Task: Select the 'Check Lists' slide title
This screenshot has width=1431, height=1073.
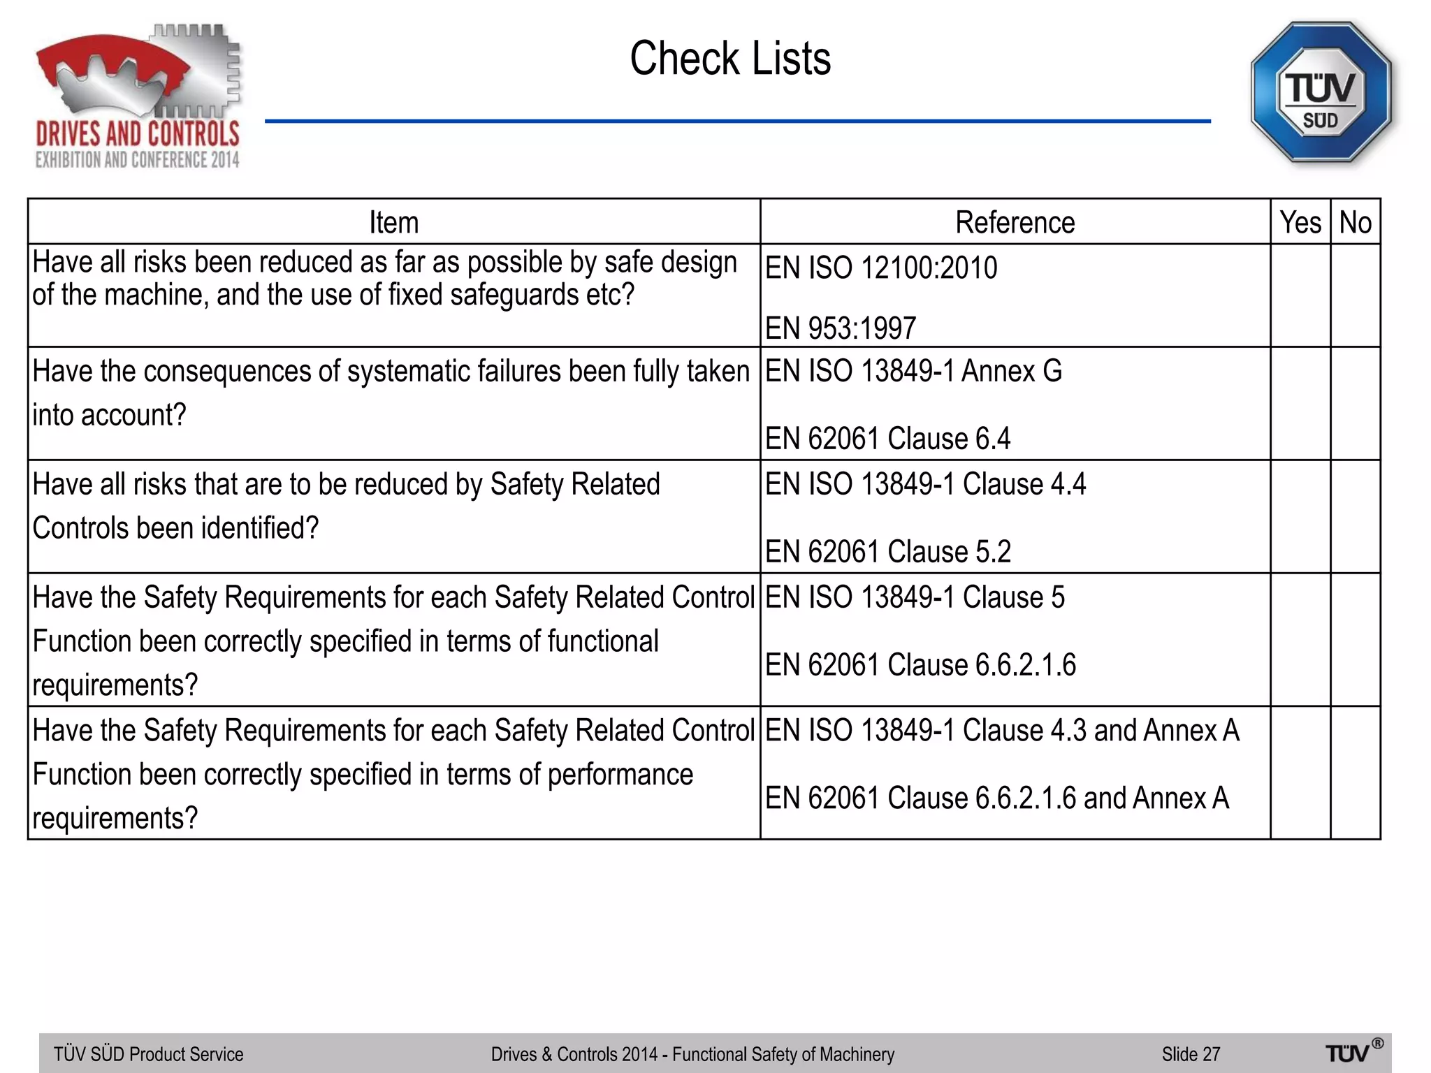Action: (x=730, y=58)
